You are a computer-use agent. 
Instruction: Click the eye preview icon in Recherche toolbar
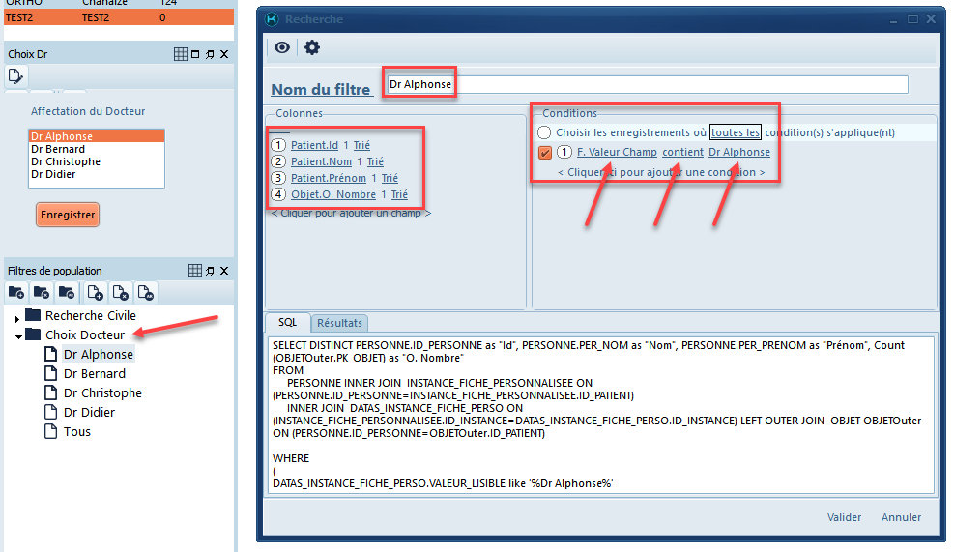[x=282, y=47]
